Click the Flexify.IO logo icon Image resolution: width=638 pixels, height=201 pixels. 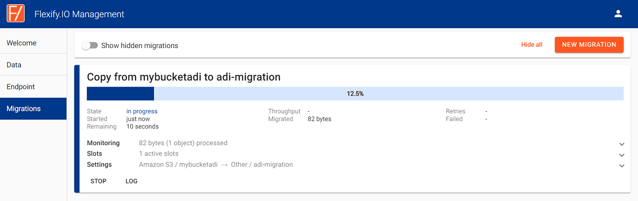pyautogui.click(x=15, y=14)
